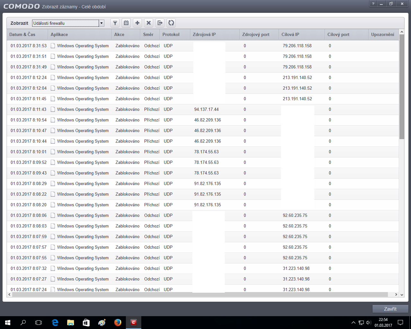
Task: Click the calendar date filter icon
Action: 126,23
